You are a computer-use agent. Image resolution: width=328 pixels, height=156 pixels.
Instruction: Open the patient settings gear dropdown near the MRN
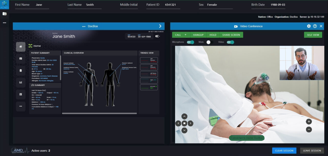(x=158, y=36)
